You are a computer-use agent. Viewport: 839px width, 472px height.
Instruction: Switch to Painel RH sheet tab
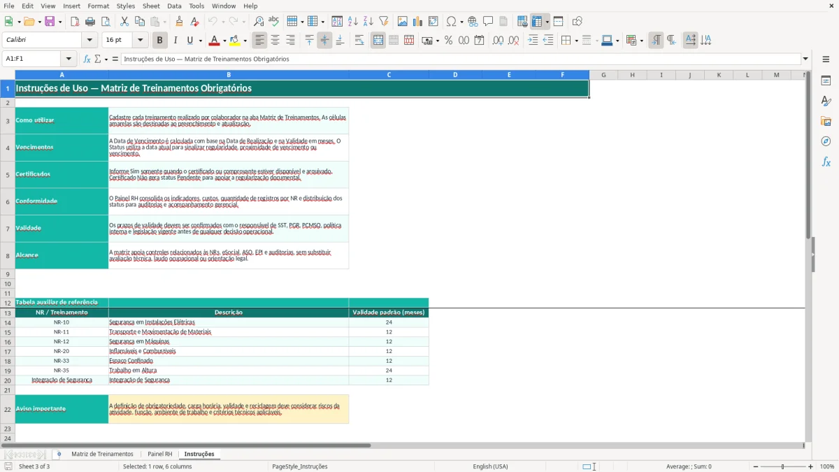[159, 454]
